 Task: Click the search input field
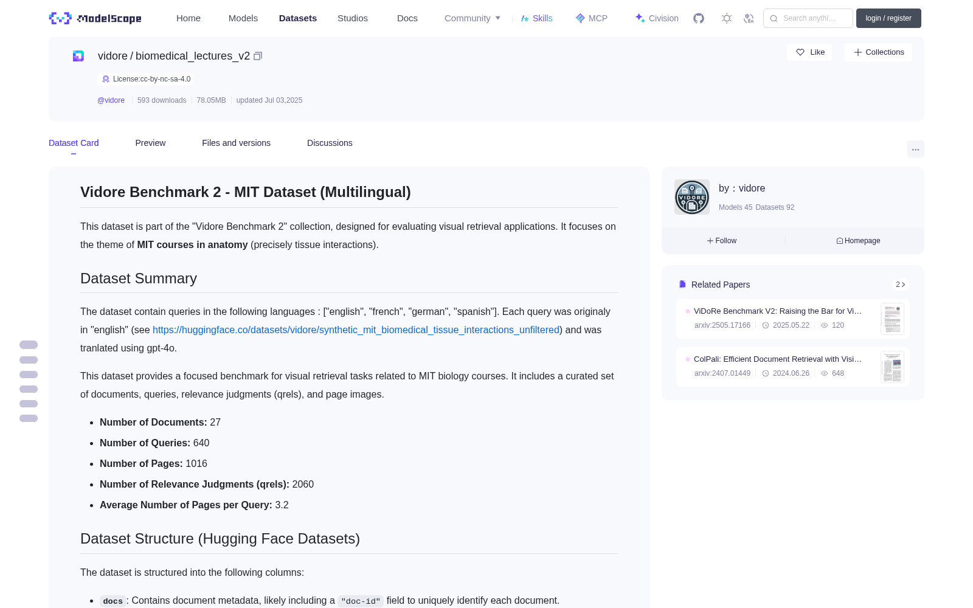click(808, 18)
